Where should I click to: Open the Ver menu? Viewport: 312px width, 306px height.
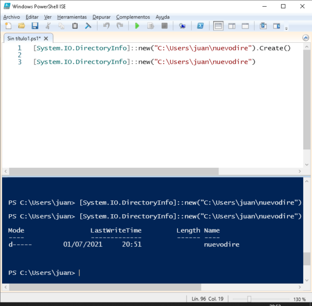tap(48, 17)
